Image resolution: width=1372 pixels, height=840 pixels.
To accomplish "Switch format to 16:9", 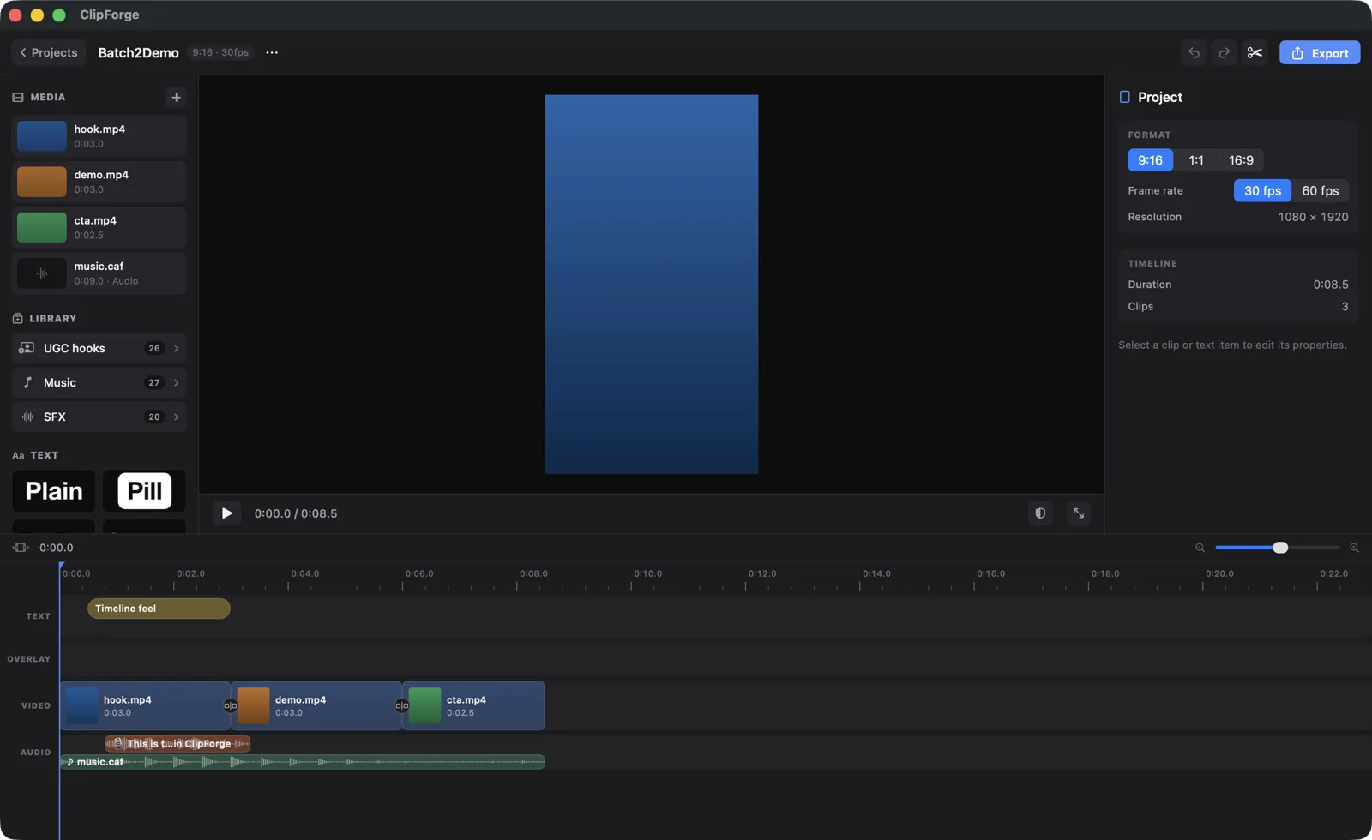I will (x=1241, y=160).
